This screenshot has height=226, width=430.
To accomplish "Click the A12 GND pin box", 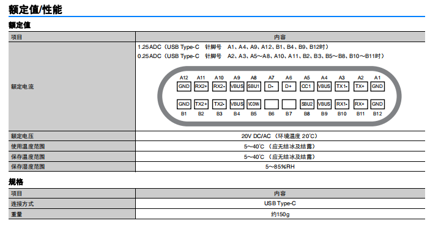I will pyautogui.click(x=183, y=86).
